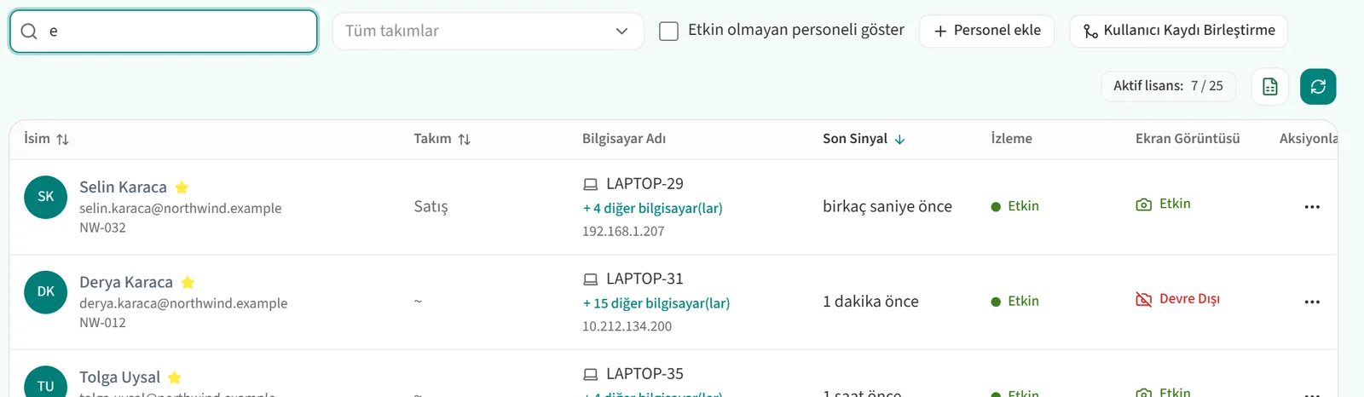Open Tolga Uysal's name link

[x=119, y=377]
